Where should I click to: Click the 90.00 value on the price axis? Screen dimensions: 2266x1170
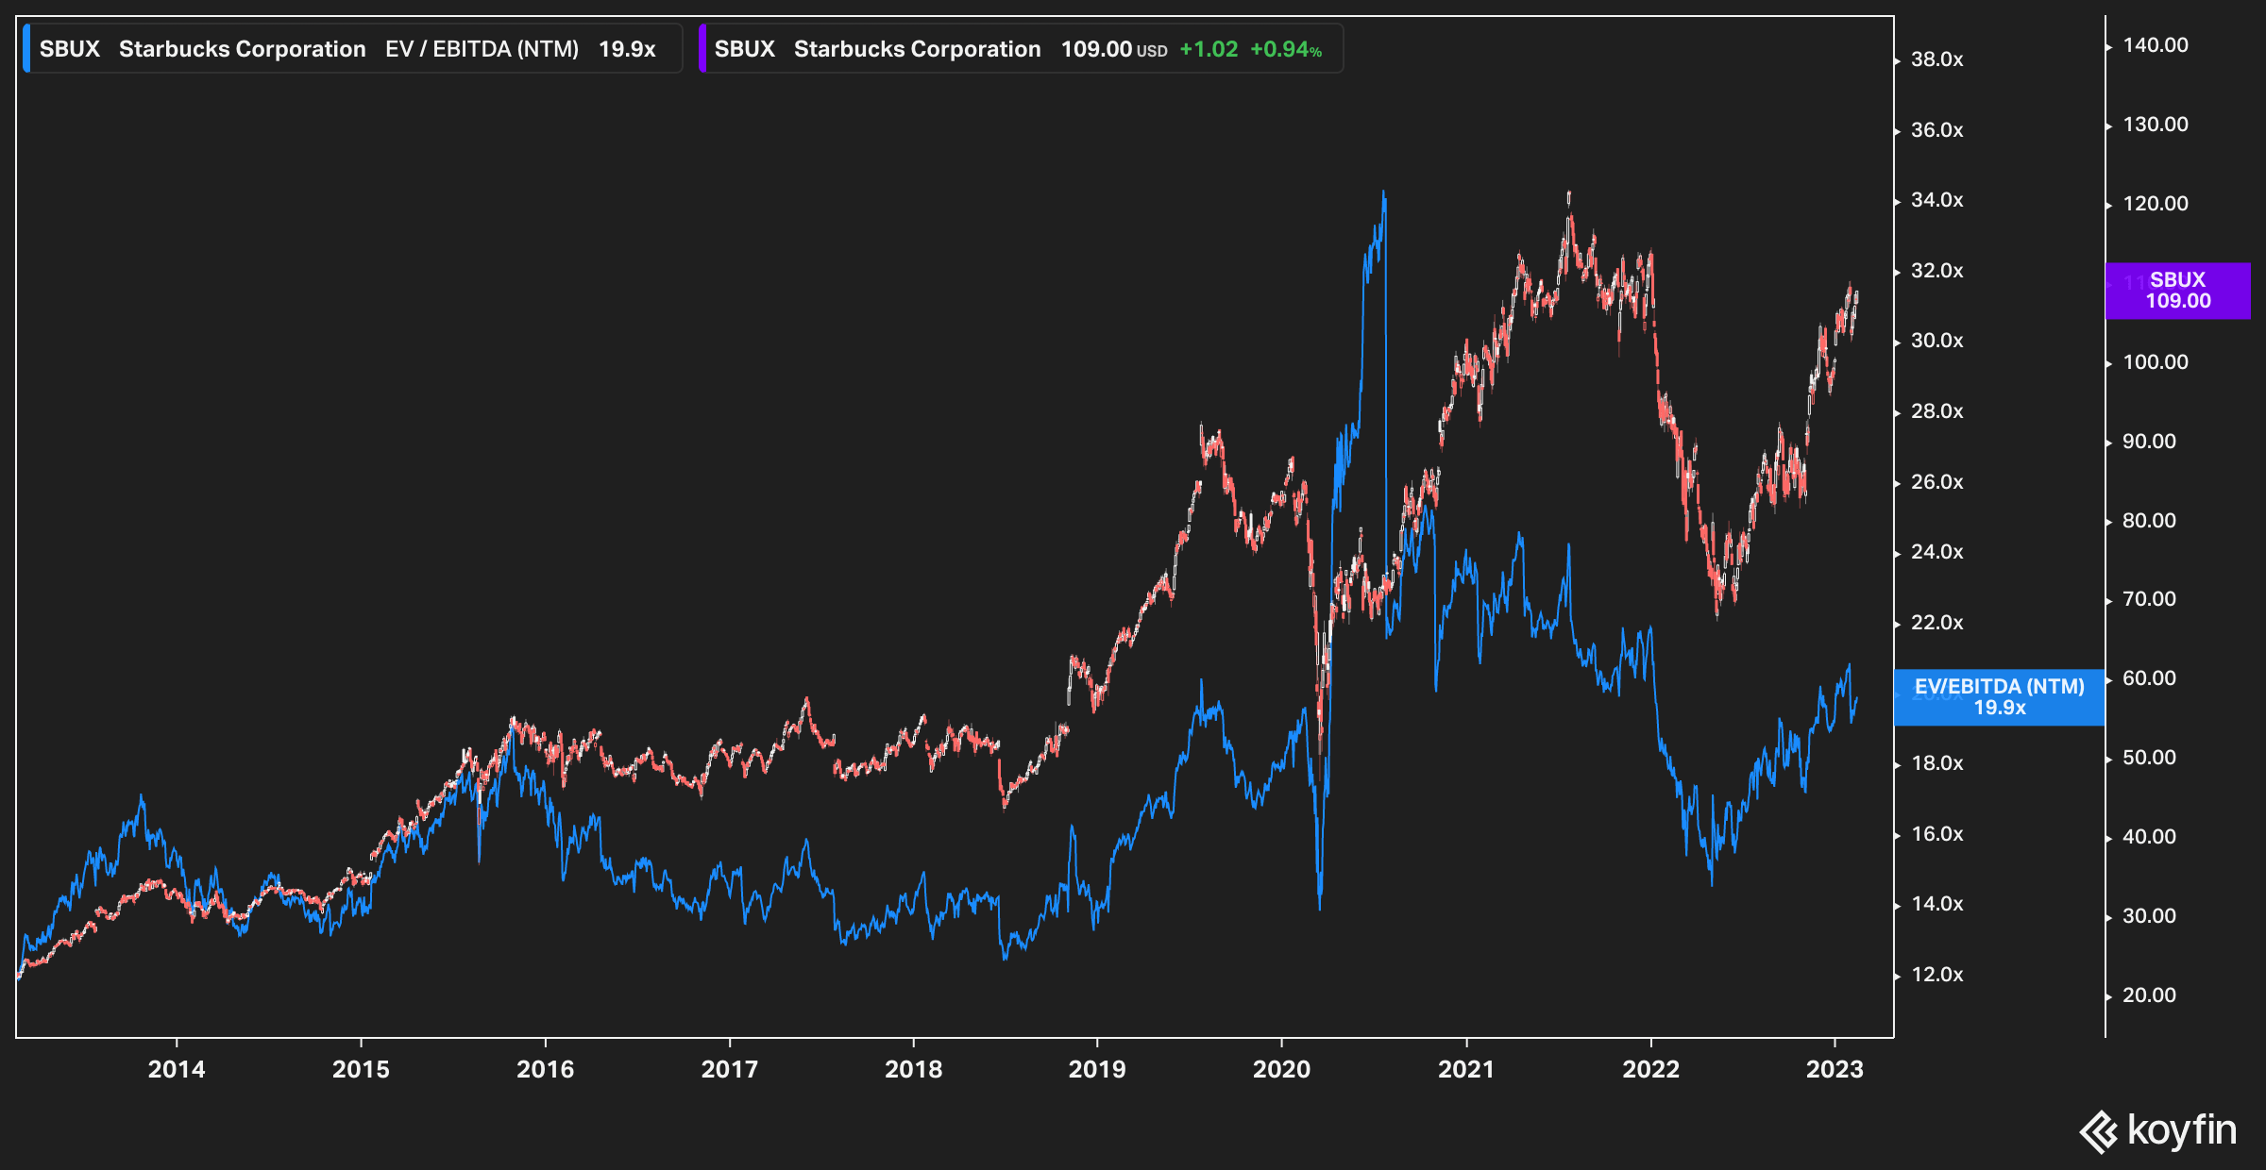2149,442
